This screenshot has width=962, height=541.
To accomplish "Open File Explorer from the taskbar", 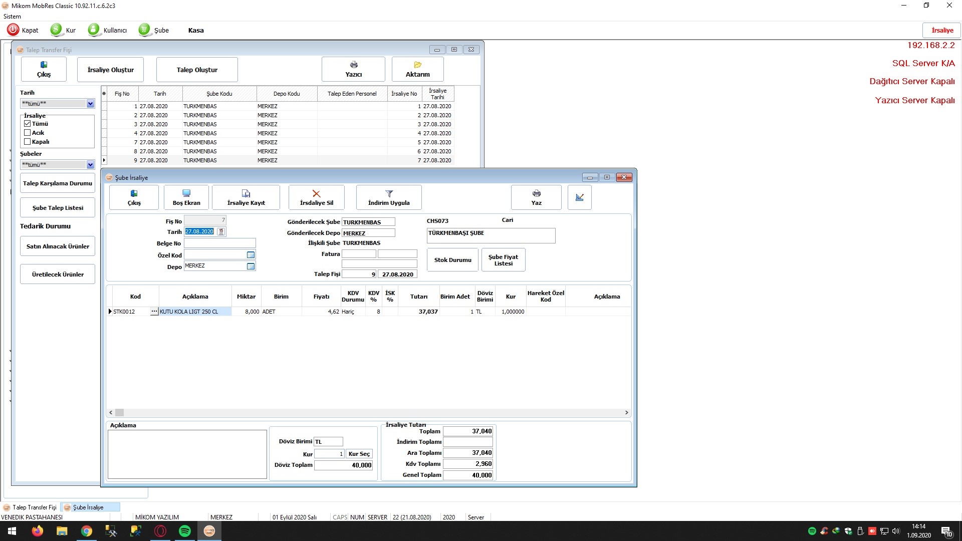I will (62, 531).
